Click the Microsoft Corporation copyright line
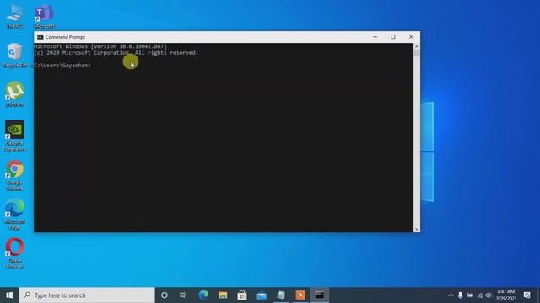This screenshot has height=303, width=540. (116, 53)
